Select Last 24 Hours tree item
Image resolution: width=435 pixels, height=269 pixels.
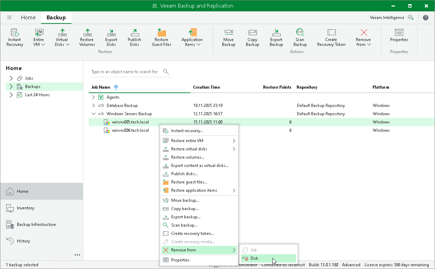click(37, 95)
